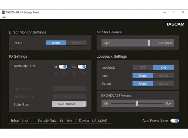Click the Loopback Settings heading
Screen dimensions: 188x138
(x=112, y=56)
